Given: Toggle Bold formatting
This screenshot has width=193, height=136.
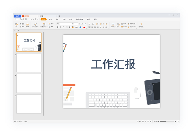Looking at the screenshot, I should pyautogui.click(x=58, y=27).
